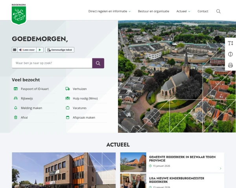
Task: Click the calendar icon beside Afspraak maken
Action: click(x=68, y=117)
